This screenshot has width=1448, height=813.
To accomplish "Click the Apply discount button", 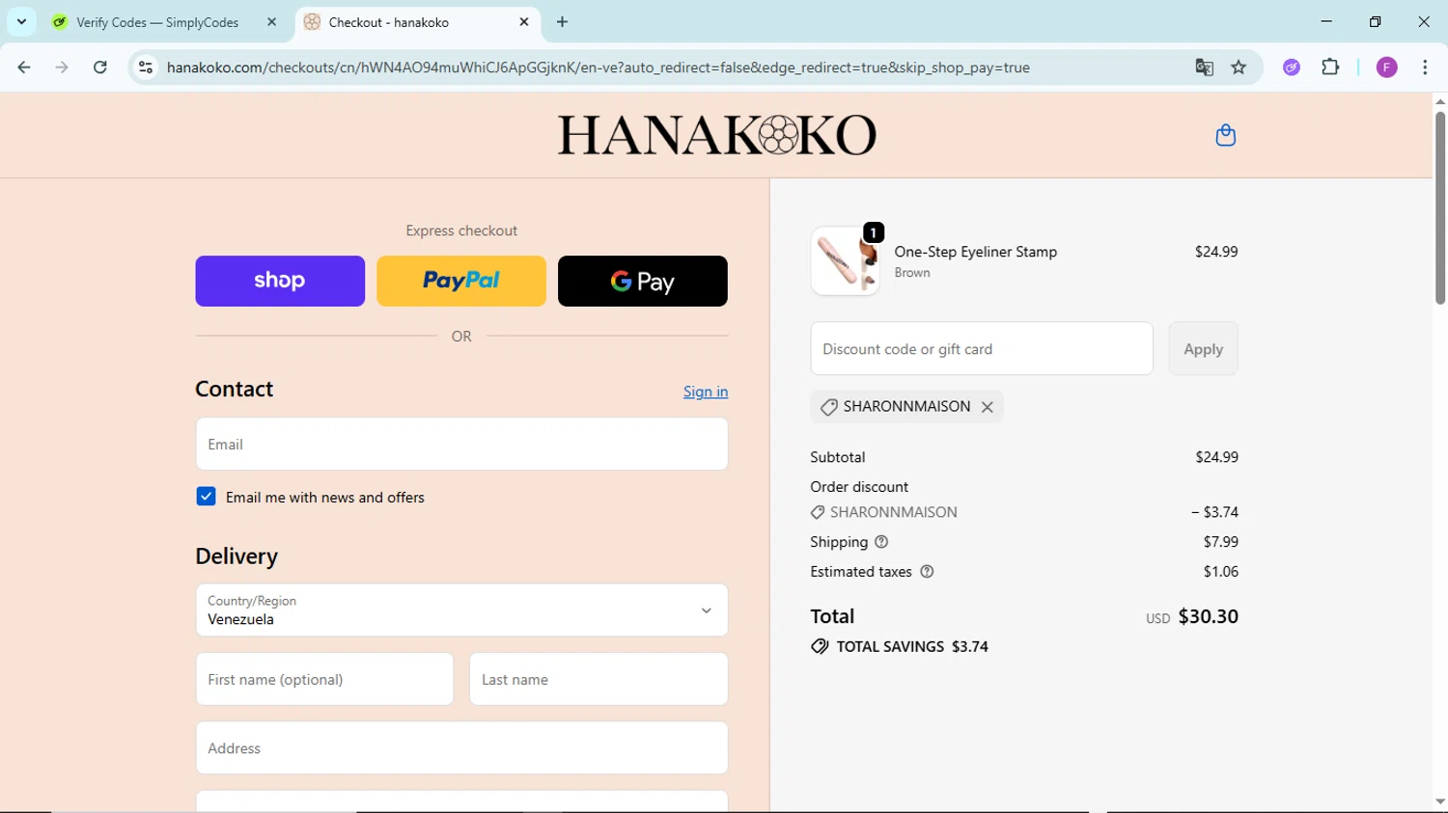I will 1203,349.
